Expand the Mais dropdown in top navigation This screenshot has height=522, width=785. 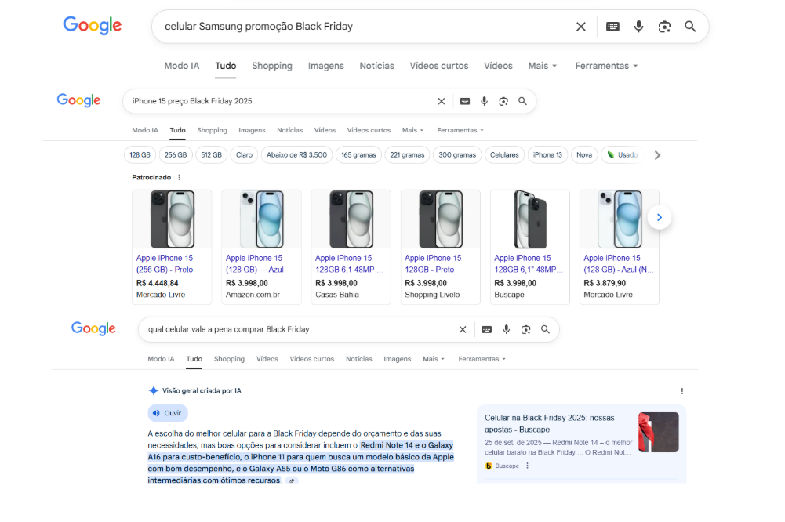(543, 66)
